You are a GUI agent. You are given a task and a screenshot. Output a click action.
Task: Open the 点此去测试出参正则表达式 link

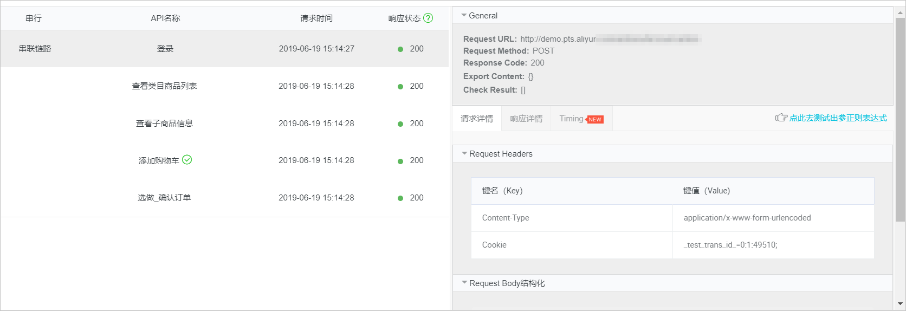(838, 118)
